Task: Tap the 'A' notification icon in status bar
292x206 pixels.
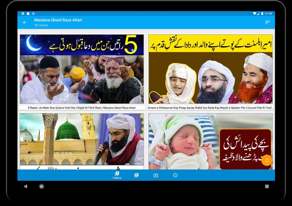Action: [23, 14]
